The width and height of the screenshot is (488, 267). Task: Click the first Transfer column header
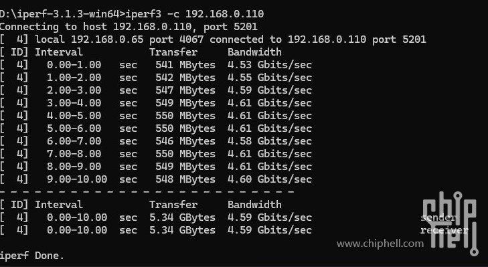point(173,52)
